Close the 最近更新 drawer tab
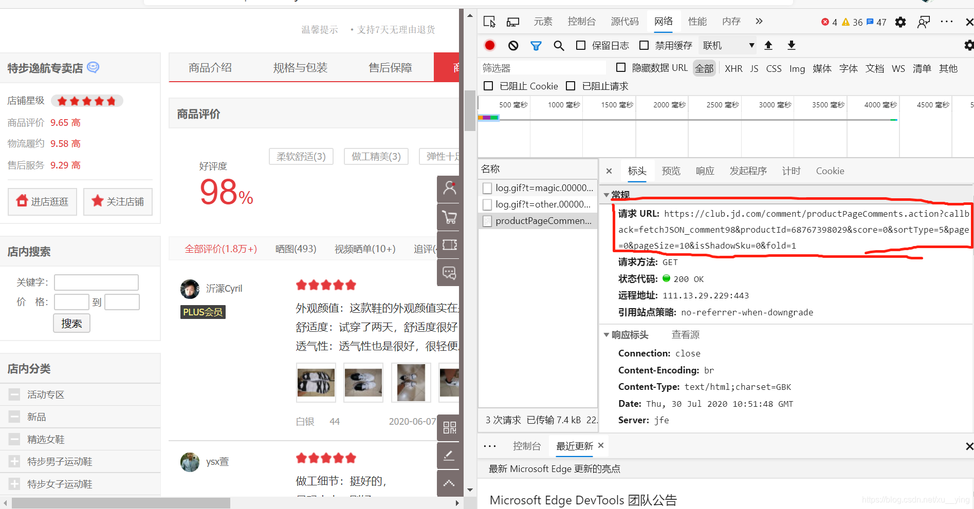Image resolution: width=974 pixels, height=509 pixels. [x=601, y=445]
